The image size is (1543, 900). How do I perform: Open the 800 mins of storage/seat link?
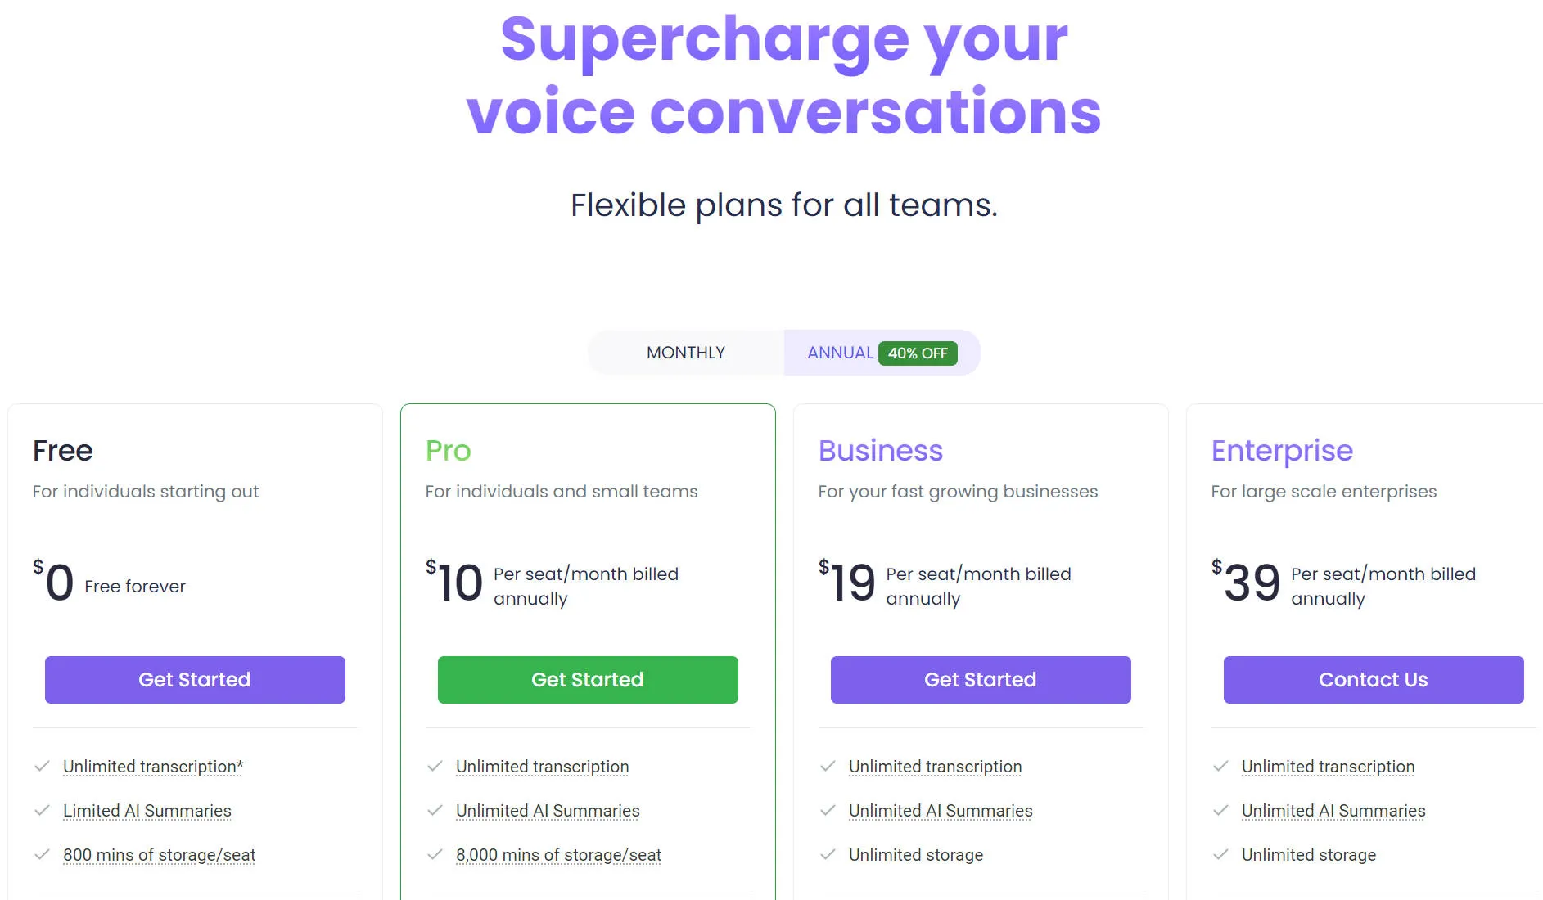(x=159, y=854)
